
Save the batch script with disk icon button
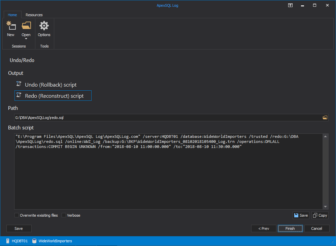(301, 215)
